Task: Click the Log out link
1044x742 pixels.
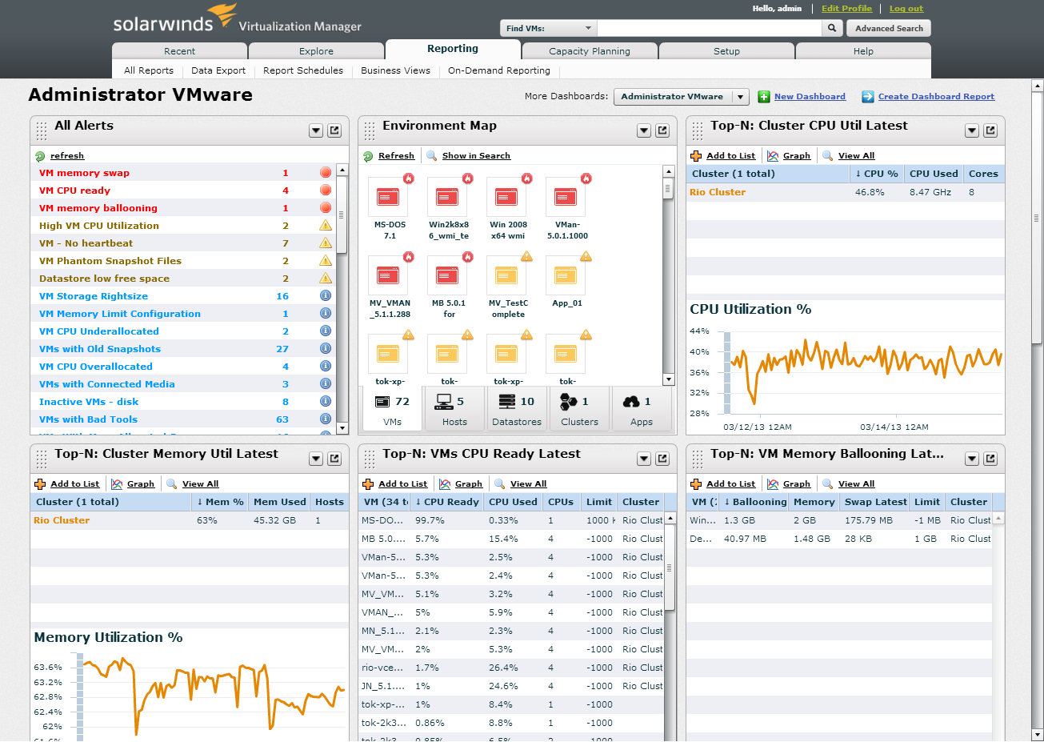Action: point(906,9)
